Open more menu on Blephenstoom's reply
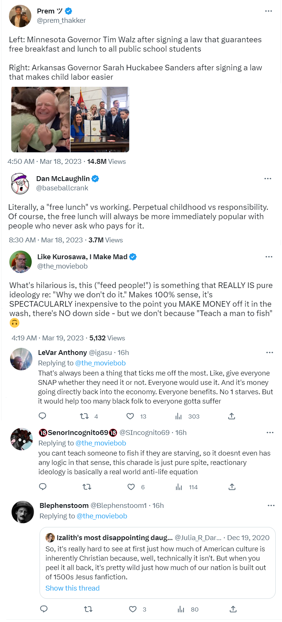Screen dimensions: 282x622 coord(271,505)
